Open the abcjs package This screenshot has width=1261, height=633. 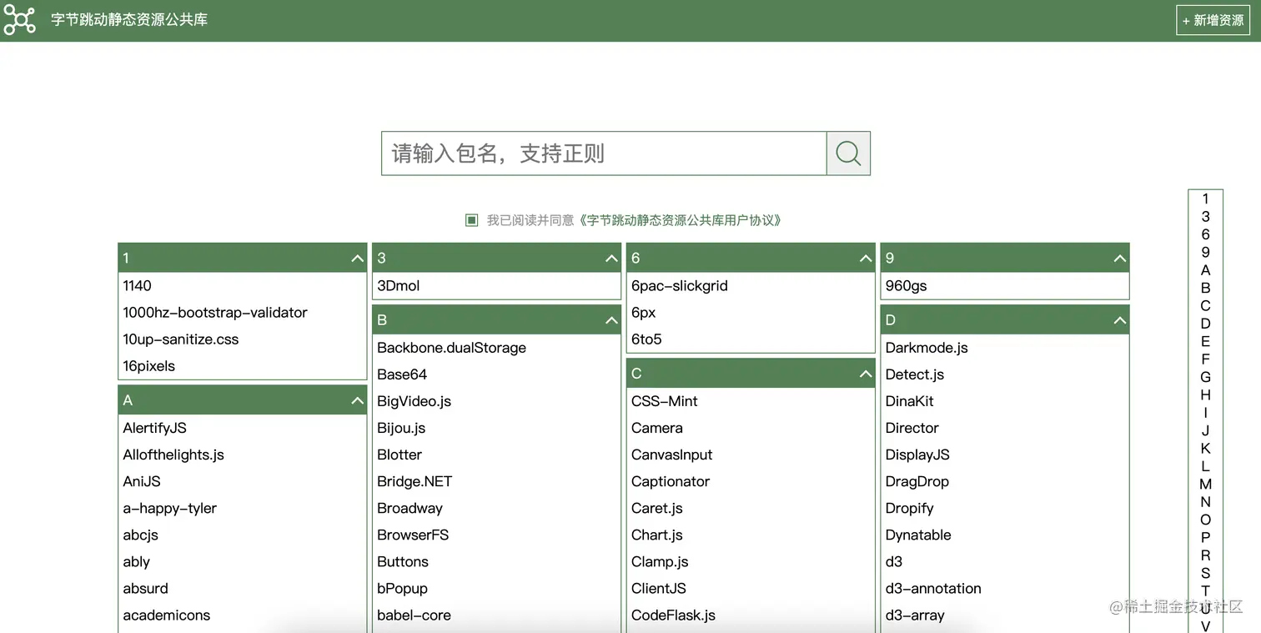click(x=141, y=535)
